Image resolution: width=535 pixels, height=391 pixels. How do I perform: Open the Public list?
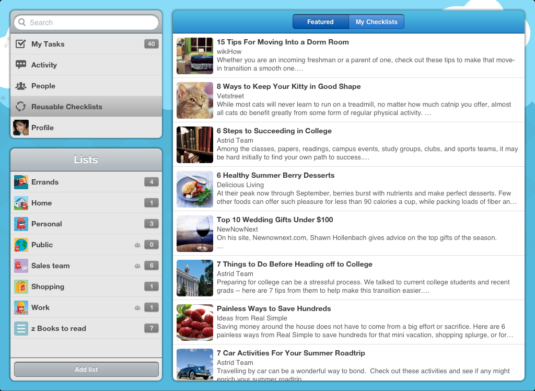86,245
